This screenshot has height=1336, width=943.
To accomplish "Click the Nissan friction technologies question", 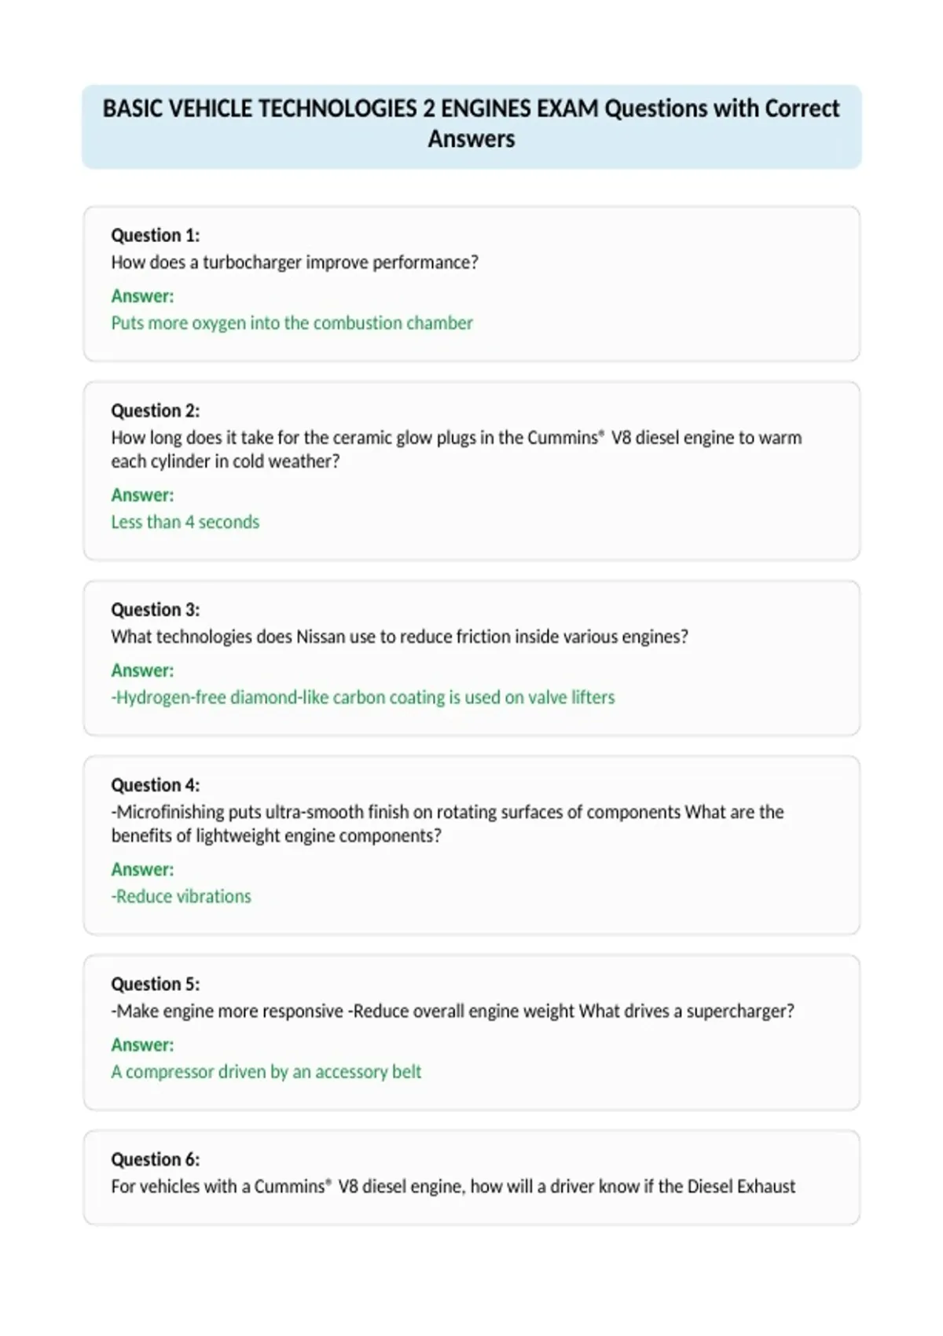I will pos(399,637).
